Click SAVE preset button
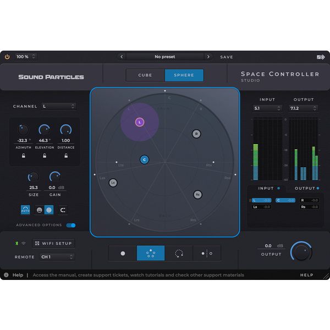 [x=227, y=57]
